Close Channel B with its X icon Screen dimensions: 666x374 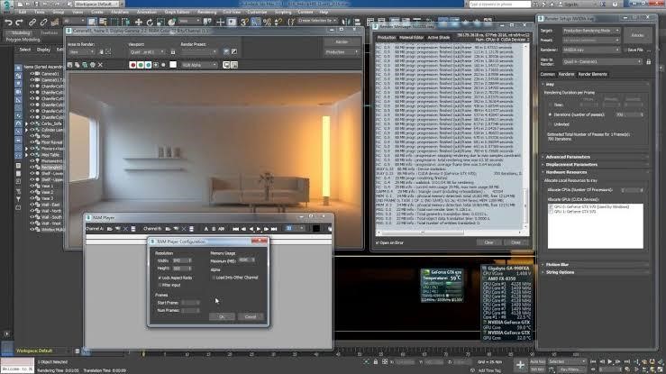(x=184, y=229)
